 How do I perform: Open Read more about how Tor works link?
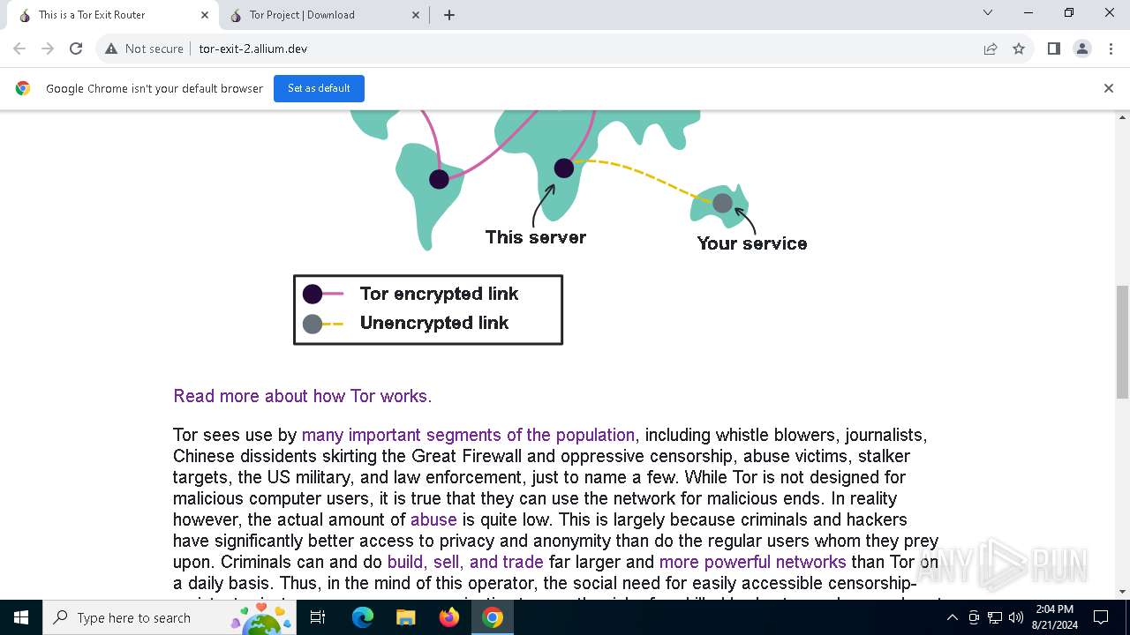302,396
